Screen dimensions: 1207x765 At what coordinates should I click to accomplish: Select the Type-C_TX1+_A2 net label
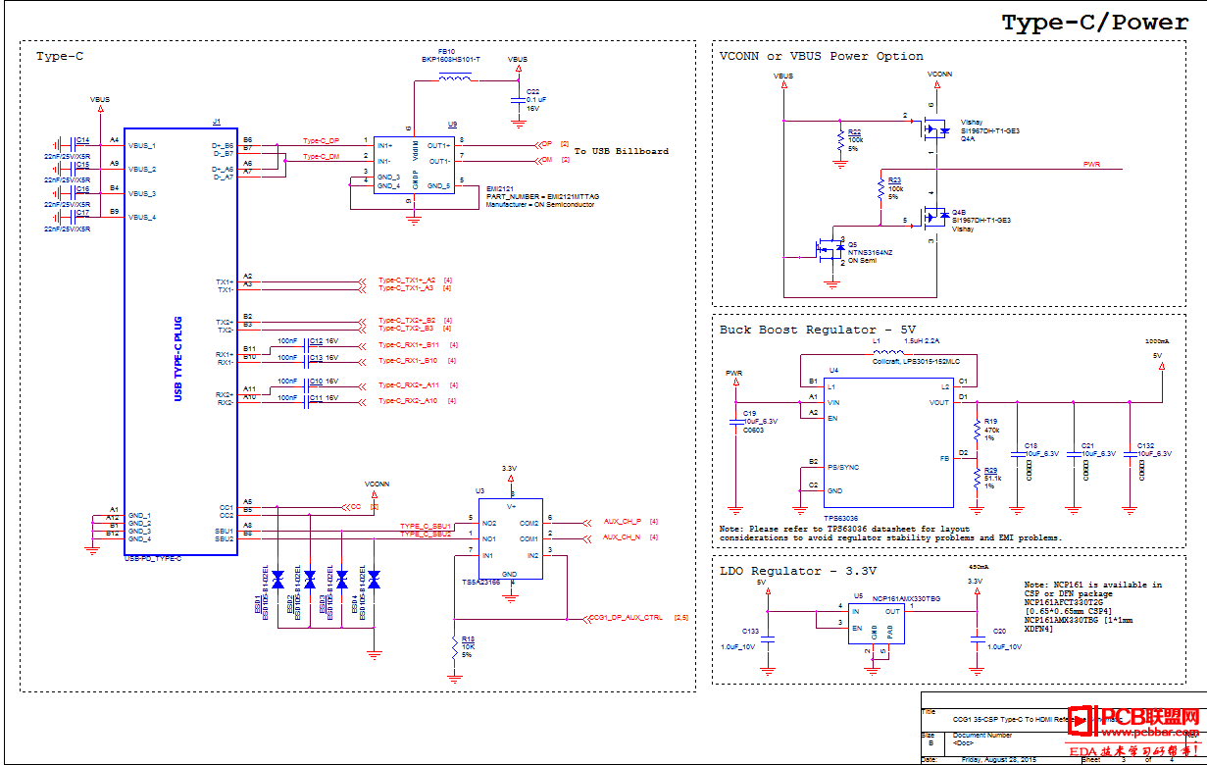tap(407, 280)
